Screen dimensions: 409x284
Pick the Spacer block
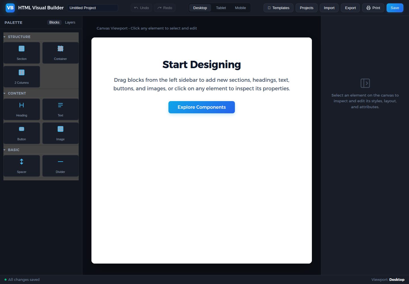tap(22, 166)
